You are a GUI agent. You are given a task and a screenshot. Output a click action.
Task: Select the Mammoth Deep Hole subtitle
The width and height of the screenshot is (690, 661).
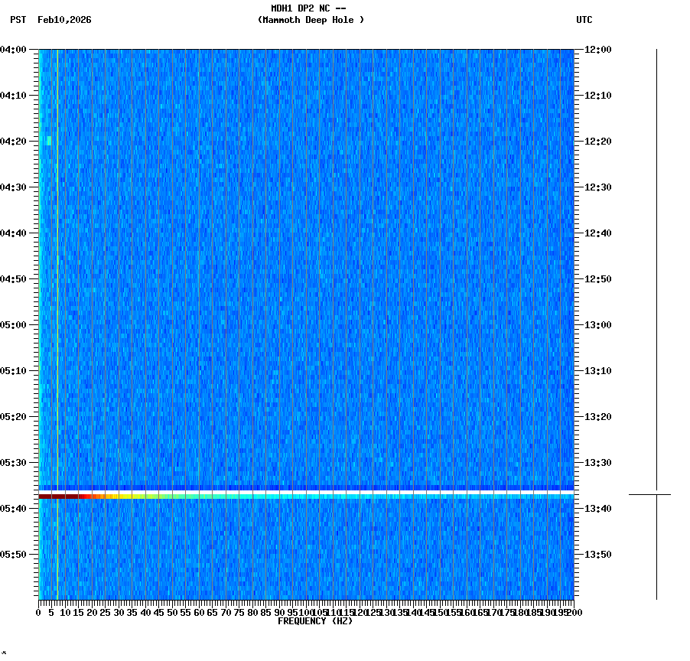311,21
